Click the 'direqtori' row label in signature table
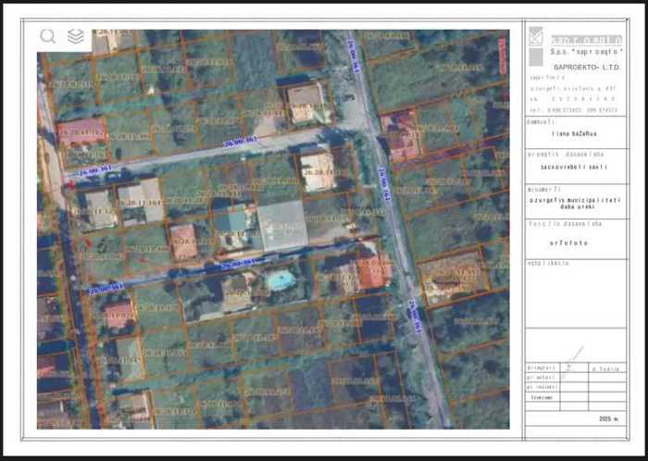The image size is (648, 461). pos(541,368)
